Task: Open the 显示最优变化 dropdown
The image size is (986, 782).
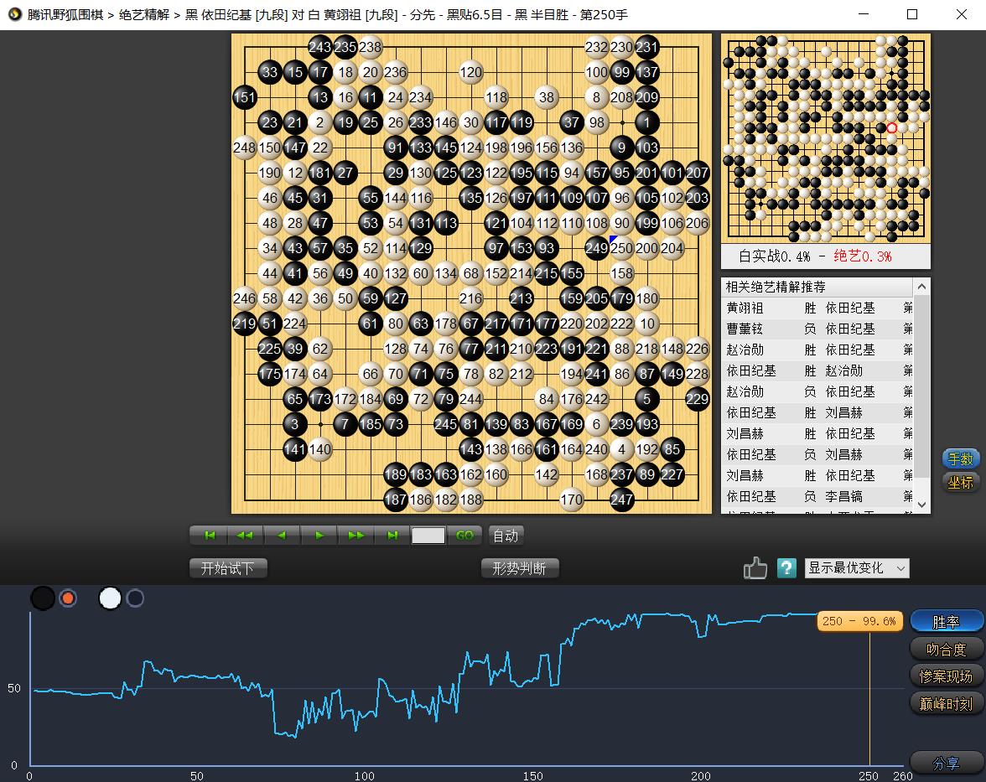Action: coord(856,568)
